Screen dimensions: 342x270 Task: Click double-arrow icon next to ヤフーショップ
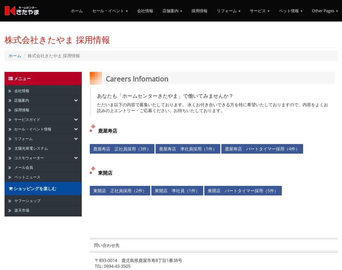10,201
